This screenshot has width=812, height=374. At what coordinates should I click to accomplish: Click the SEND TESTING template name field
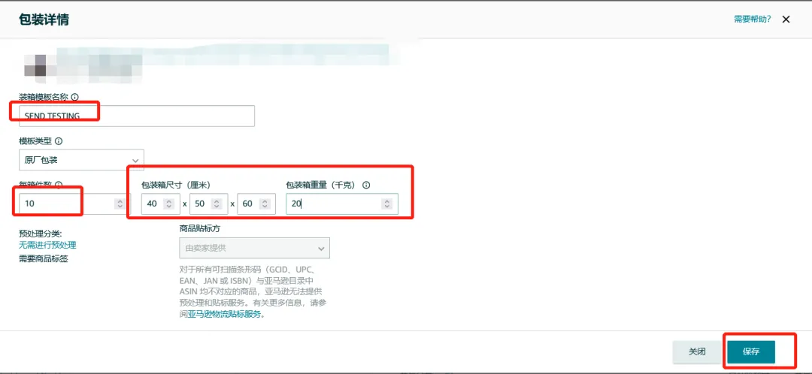(x=137, y=116)
